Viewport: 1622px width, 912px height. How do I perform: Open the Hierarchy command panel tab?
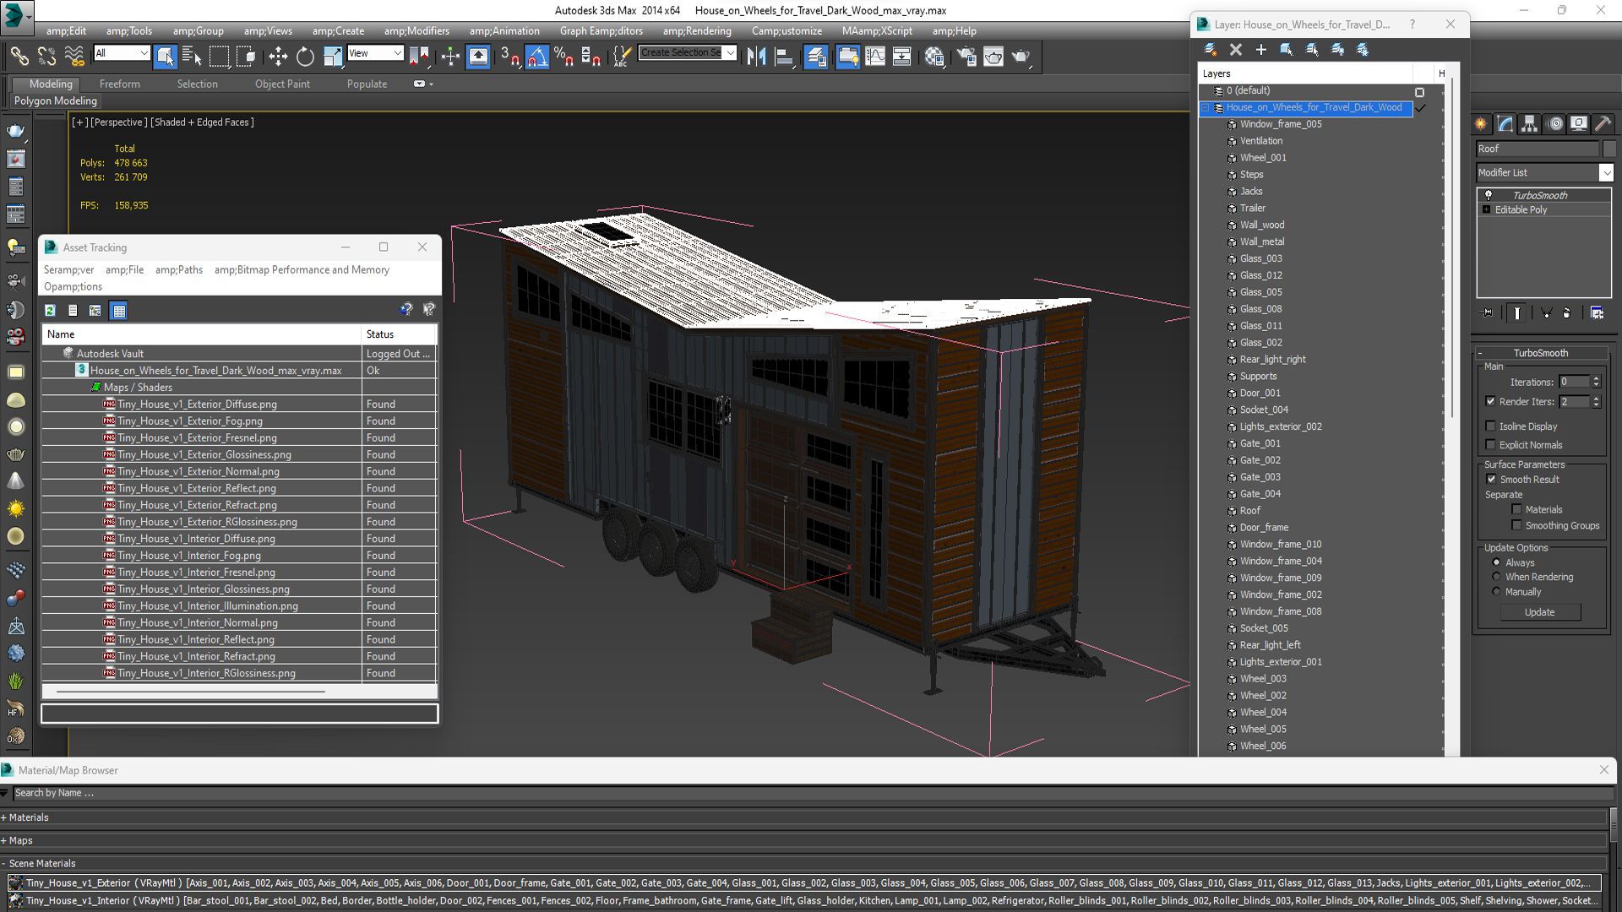1530,124
